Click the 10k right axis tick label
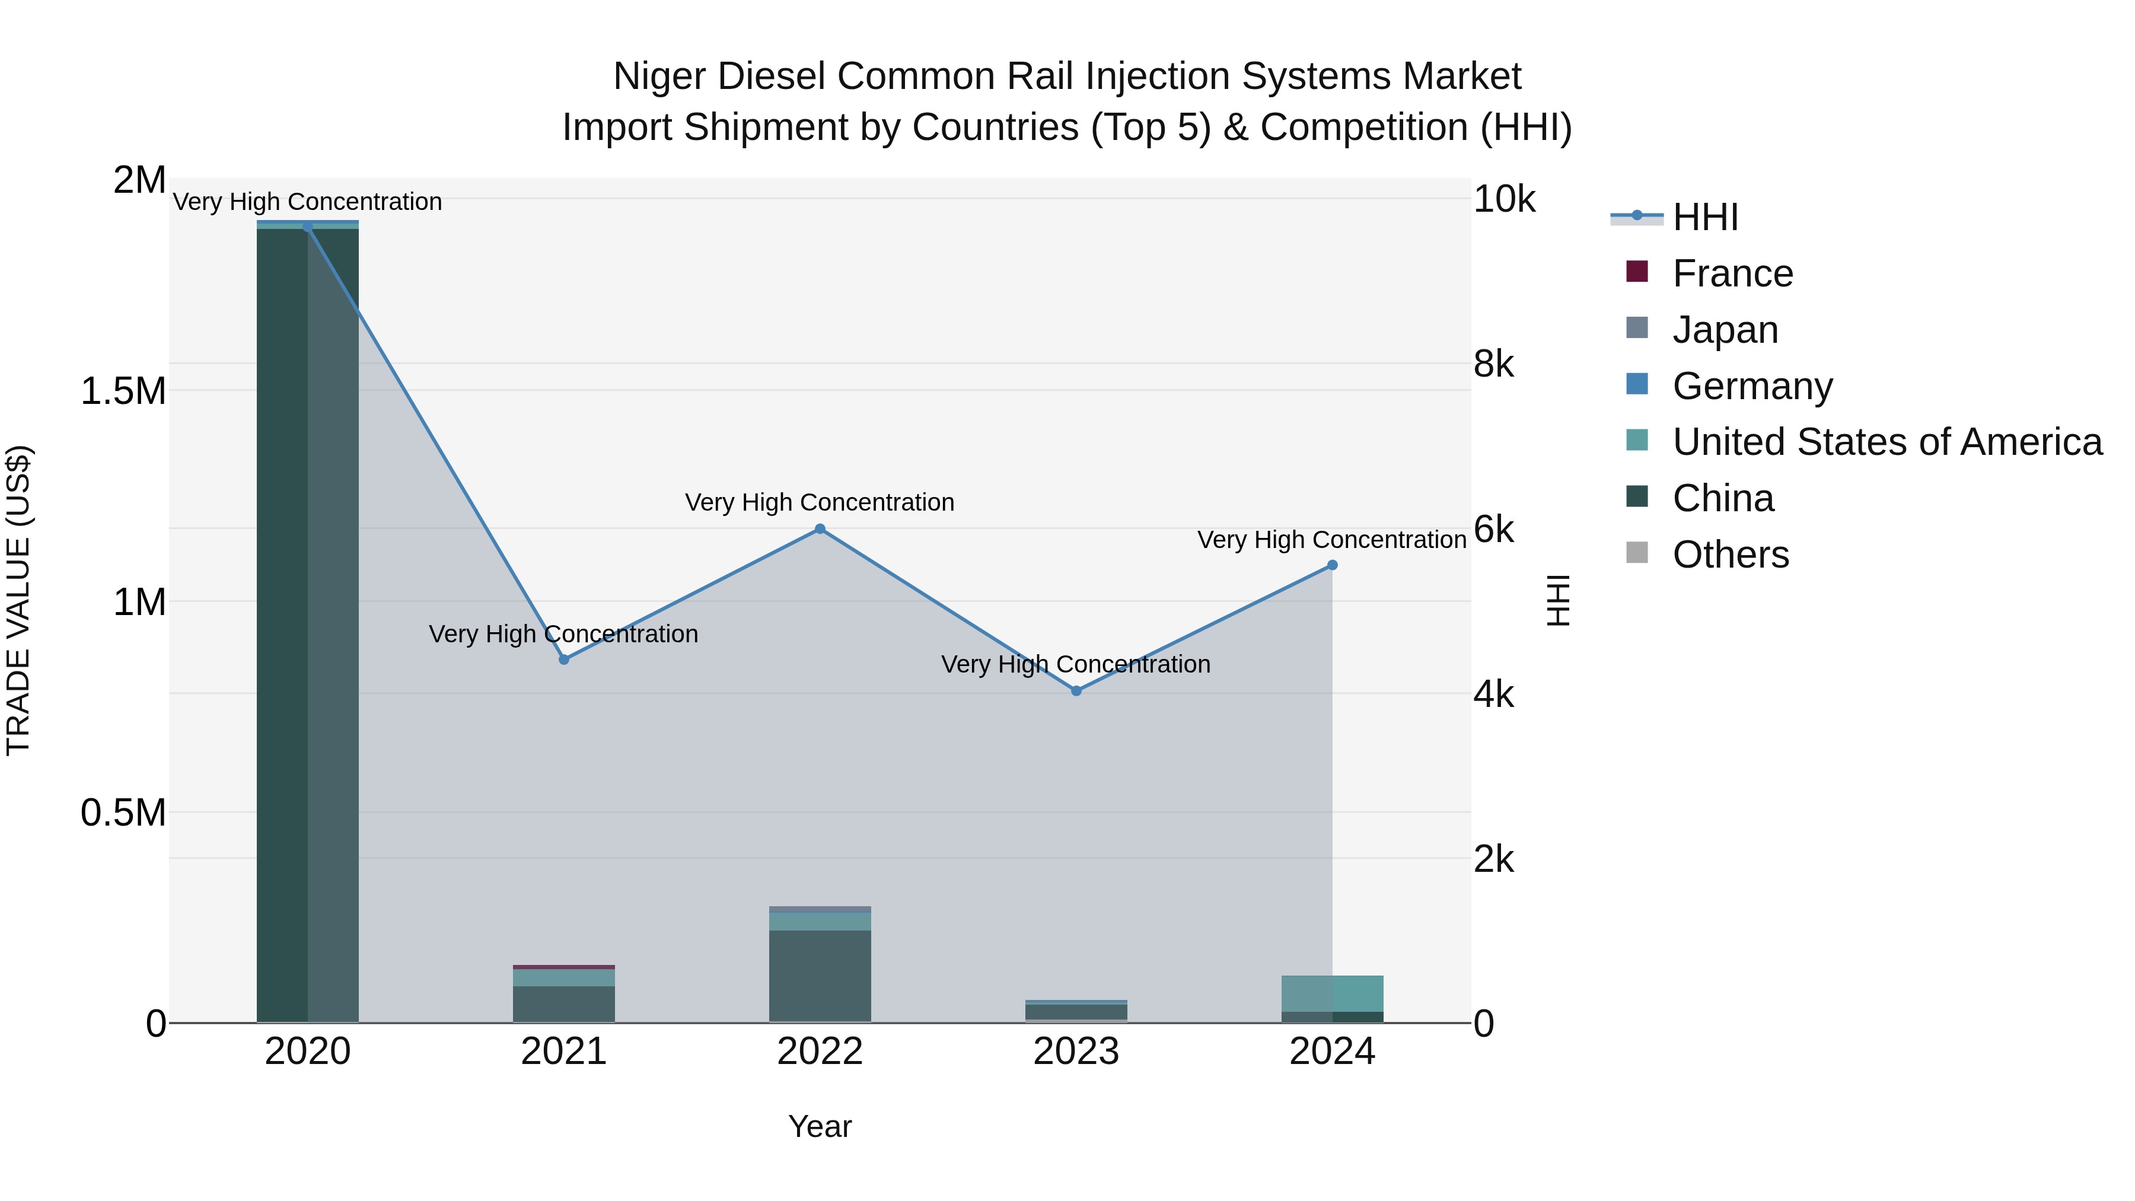 click(x=1504, y=199)
